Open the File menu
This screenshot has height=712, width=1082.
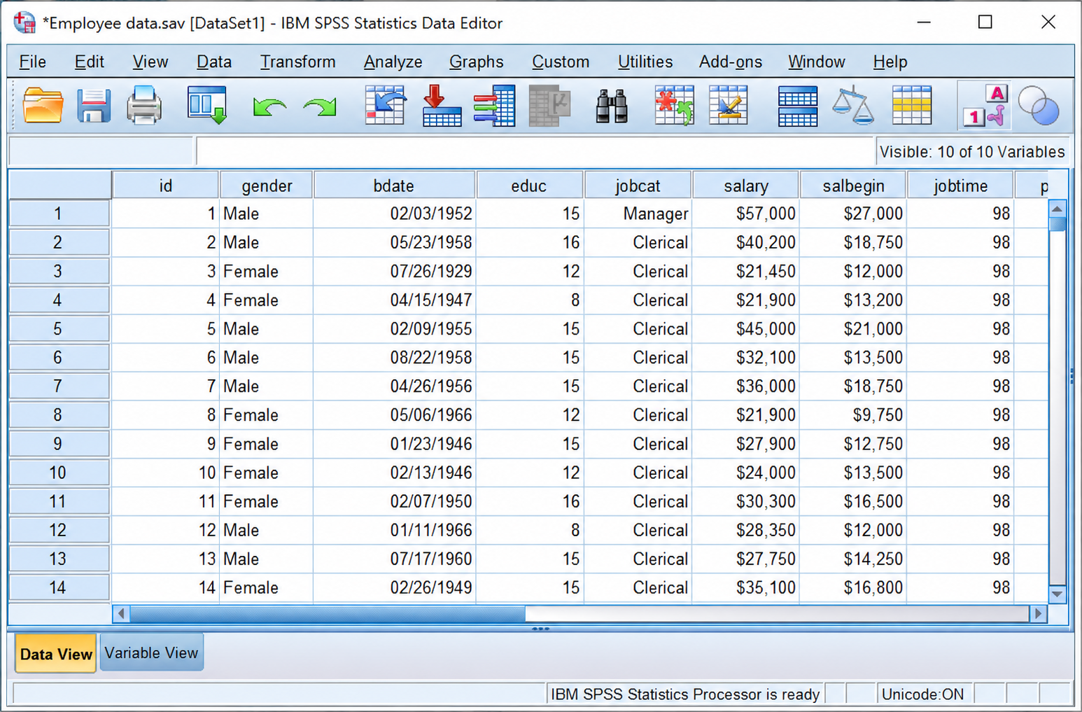[x=32, y=62]
